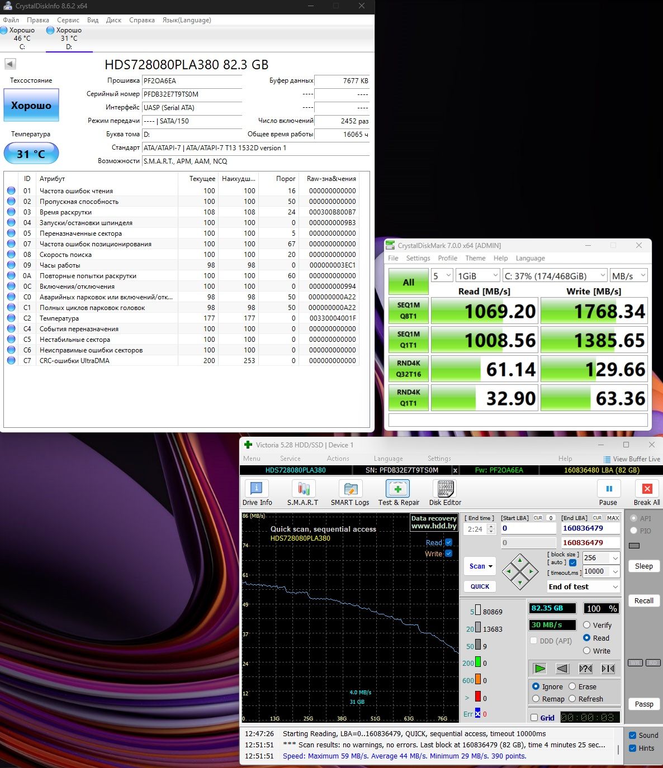Click the Victoria green cross title icon
This screenshot has height=768, width=663.
[248, 445]
